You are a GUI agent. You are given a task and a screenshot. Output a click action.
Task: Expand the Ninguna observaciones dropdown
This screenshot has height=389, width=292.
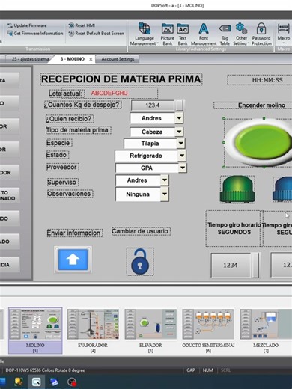[x=165, y=194]
